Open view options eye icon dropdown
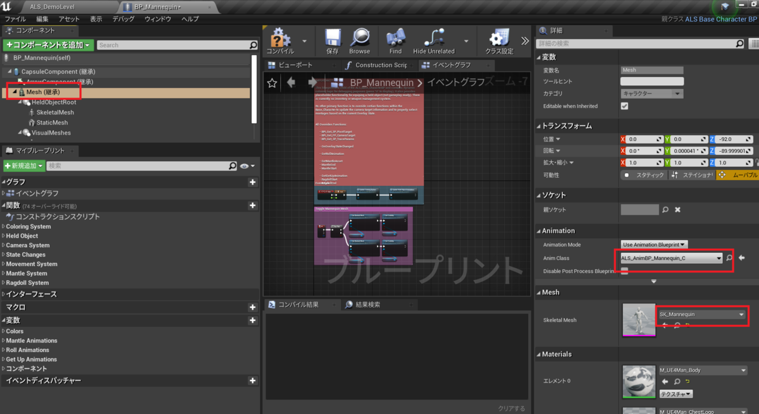 click(x=247, y=166)
